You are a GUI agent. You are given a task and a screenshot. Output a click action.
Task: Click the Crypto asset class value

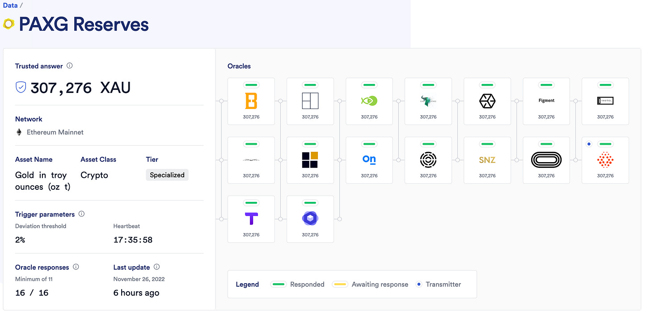94,175
